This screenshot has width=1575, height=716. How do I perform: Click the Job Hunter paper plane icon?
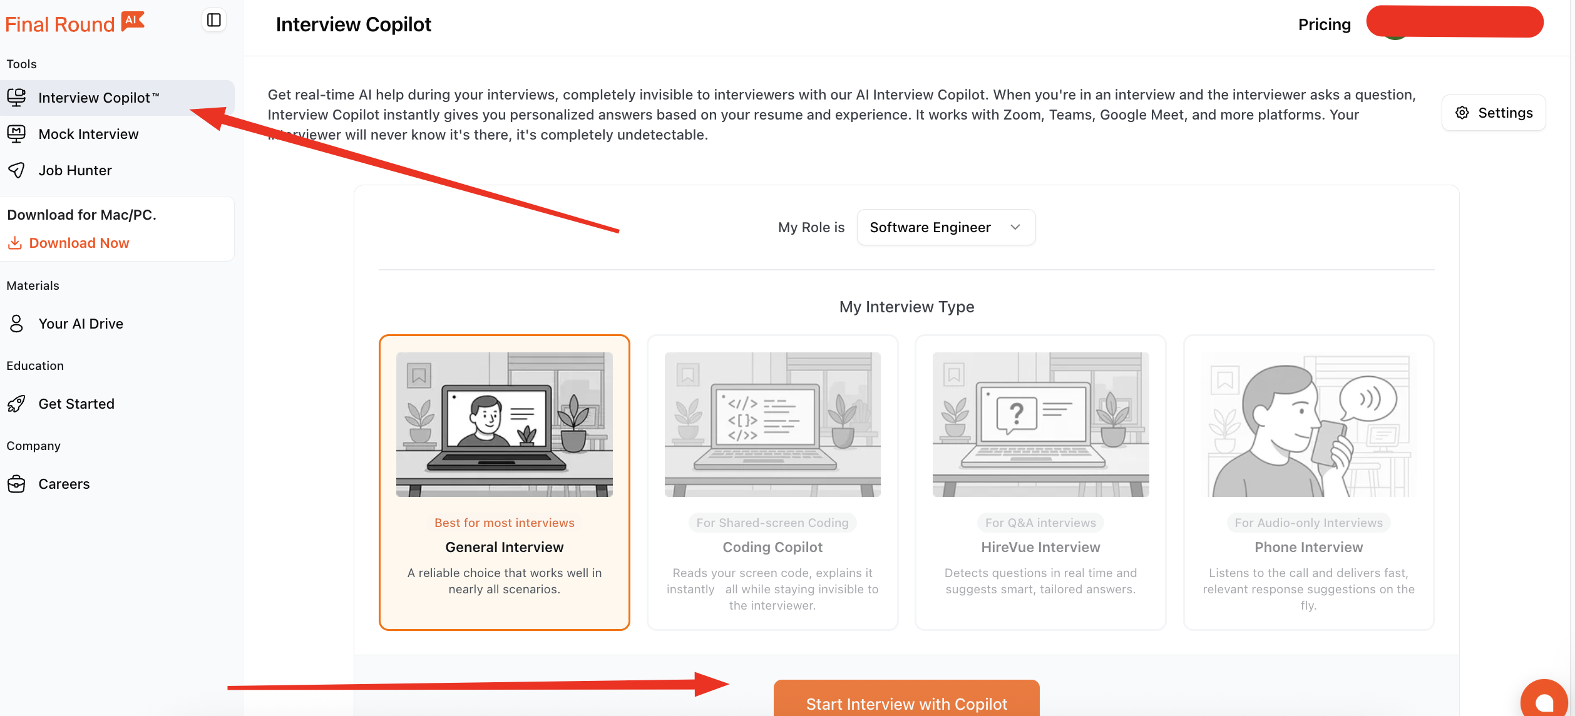[x=16, y=170]
